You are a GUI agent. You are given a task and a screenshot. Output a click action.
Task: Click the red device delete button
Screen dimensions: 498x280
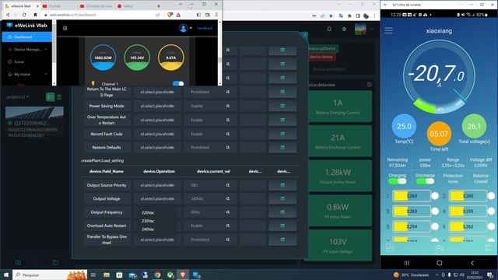pos(321,57)
